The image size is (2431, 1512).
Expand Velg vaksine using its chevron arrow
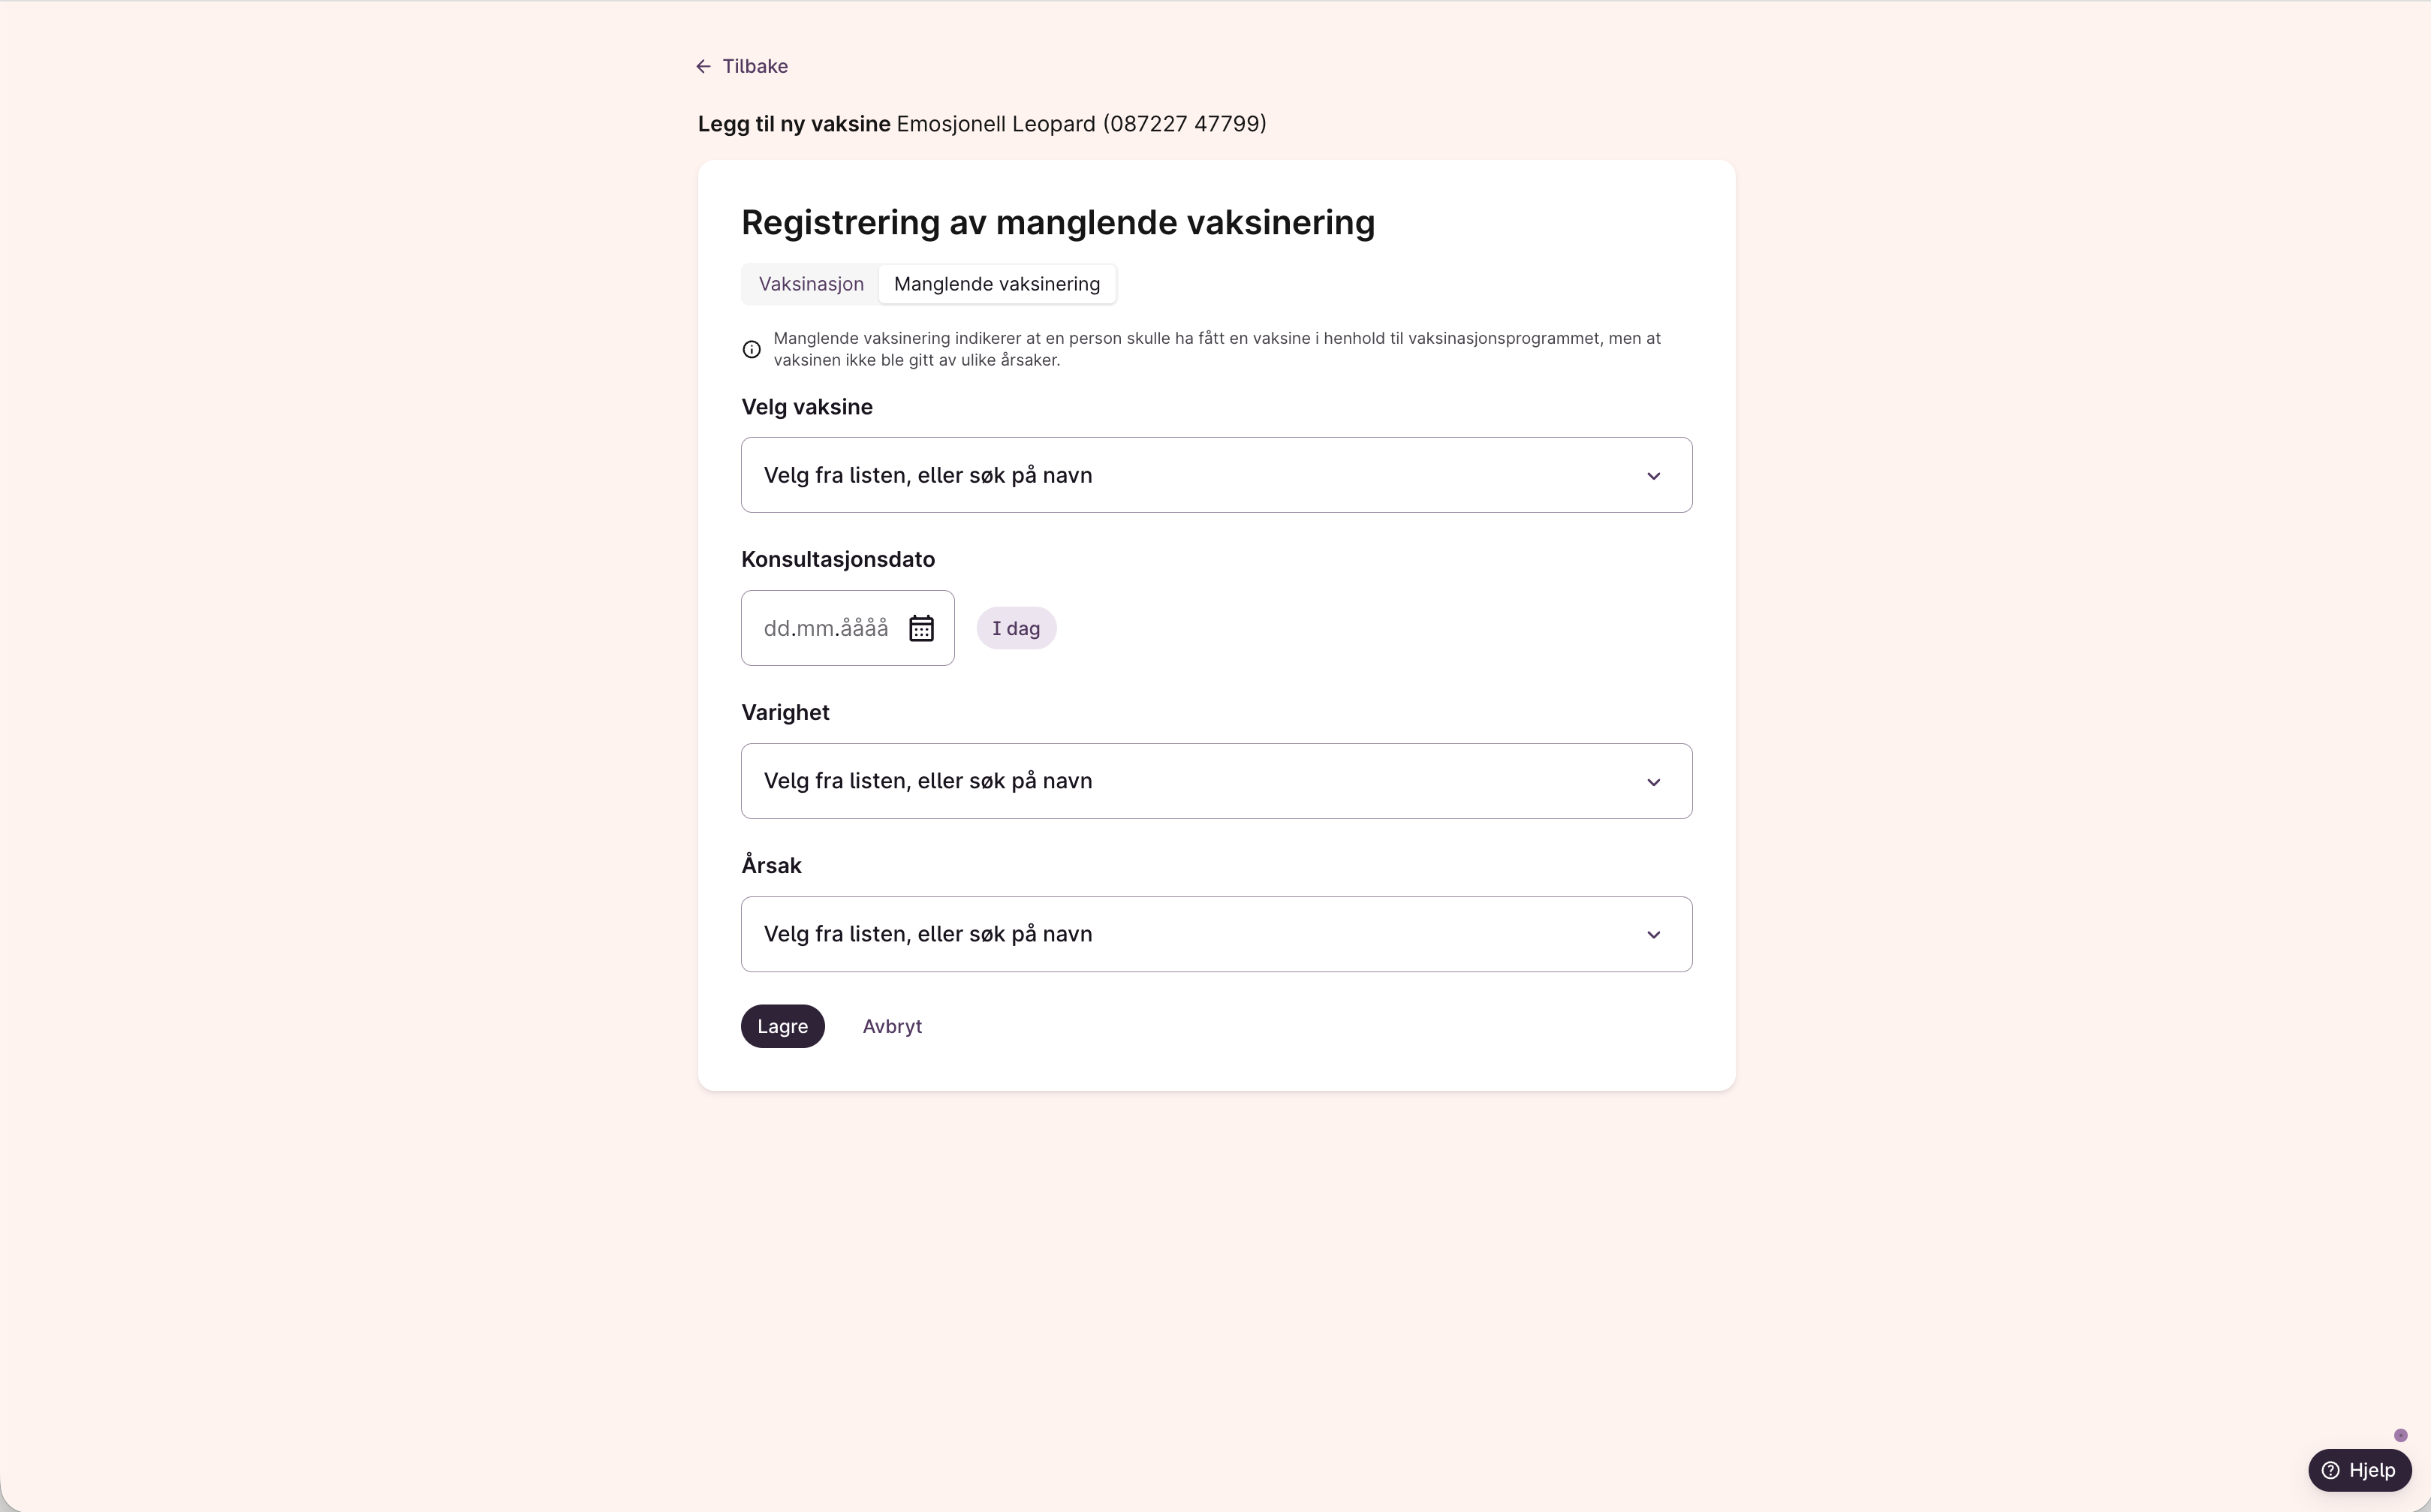tap(1653, 476)
